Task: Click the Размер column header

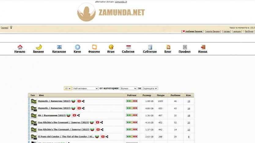Action: click(x=147, y=95)
